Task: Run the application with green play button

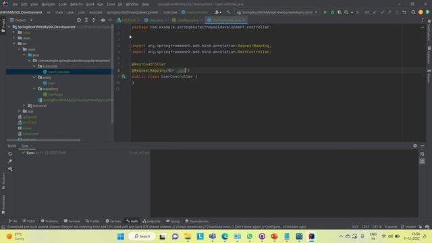Action: 325,12
